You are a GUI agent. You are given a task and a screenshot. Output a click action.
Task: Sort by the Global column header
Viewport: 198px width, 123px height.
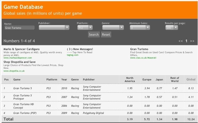coord(191,79)
